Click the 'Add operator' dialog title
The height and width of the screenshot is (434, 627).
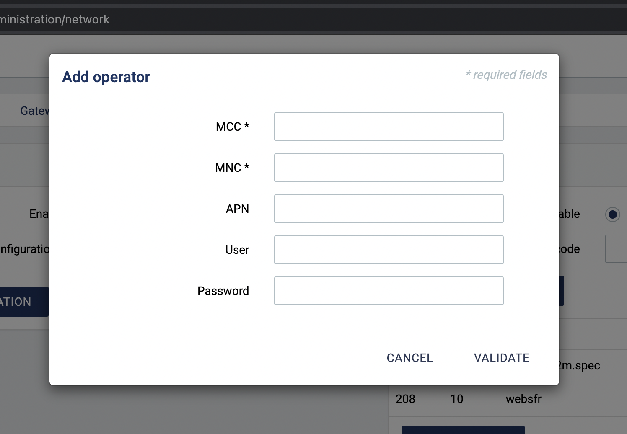(106, 77)
